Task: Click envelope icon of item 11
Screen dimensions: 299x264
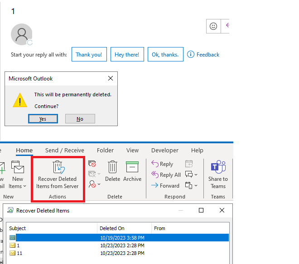Action: tap(12, 253)
